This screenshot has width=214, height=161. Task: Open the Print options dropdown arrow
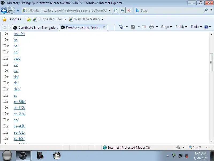(157, 27)
